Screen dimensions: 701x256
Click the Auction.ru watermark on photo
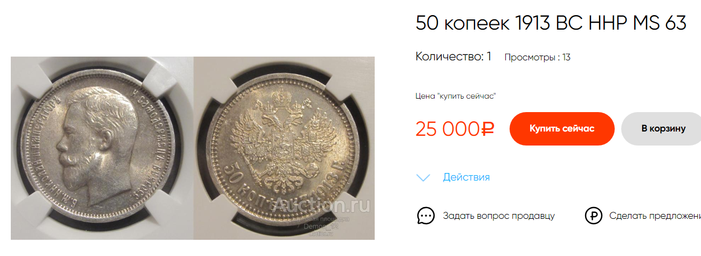coord(321,204)
